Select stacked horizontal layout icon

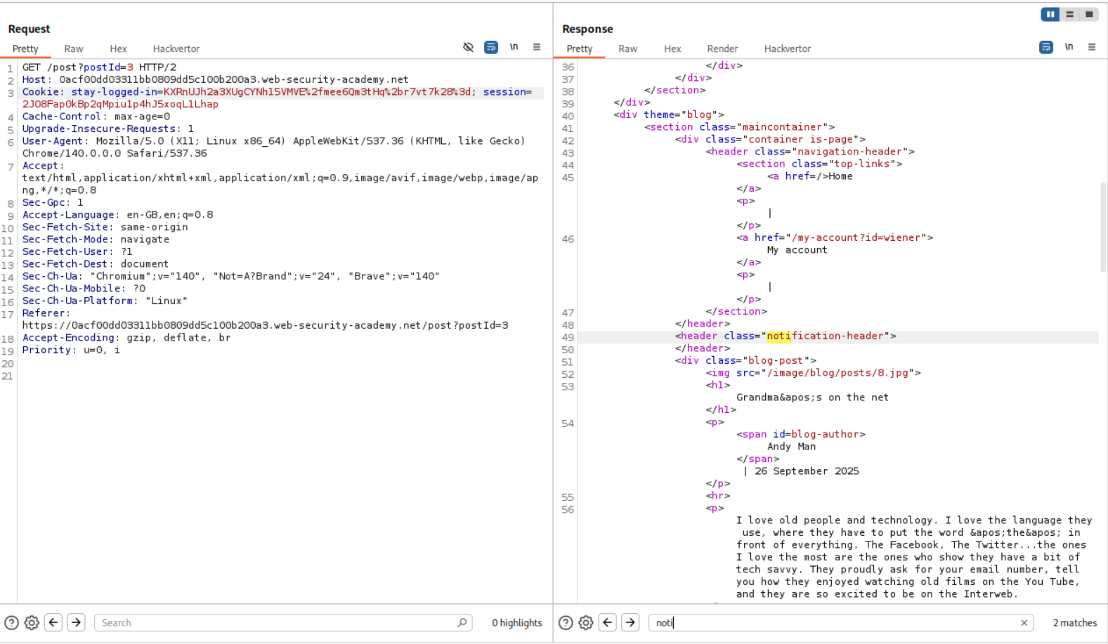click(1070, 14)
